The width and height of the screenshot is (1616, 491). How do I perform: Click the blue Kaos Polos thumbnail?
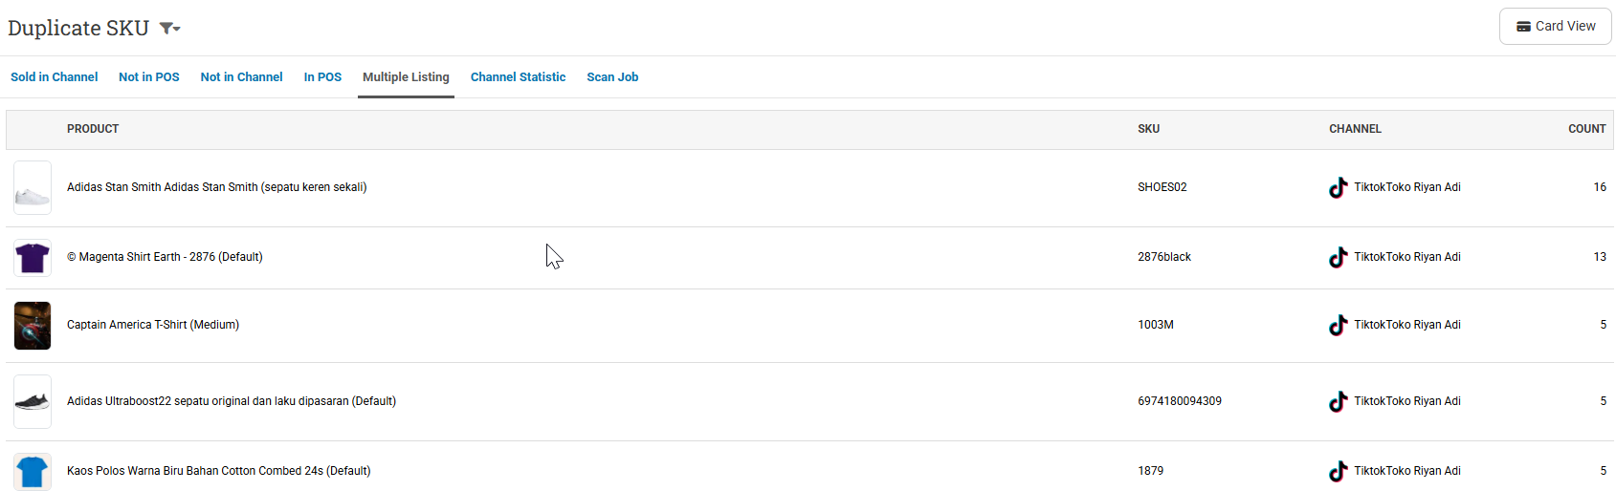coord(33,471)
